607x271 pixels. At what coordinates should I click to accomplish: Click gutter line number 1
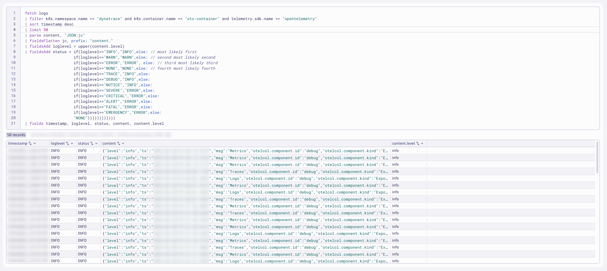[14, 13]
